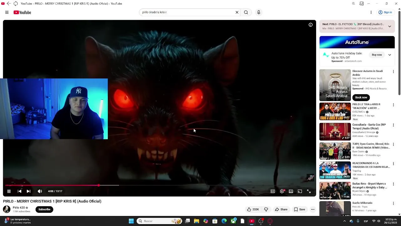Open menu for Burlao Rmx video

(x=393, y=184)
